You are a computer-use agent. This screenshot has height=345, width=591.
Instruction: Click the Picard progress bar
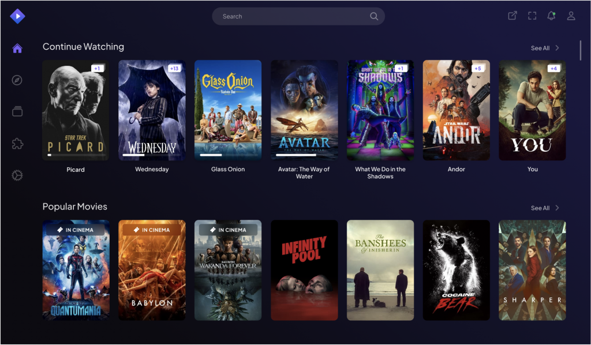click(76, 155)
